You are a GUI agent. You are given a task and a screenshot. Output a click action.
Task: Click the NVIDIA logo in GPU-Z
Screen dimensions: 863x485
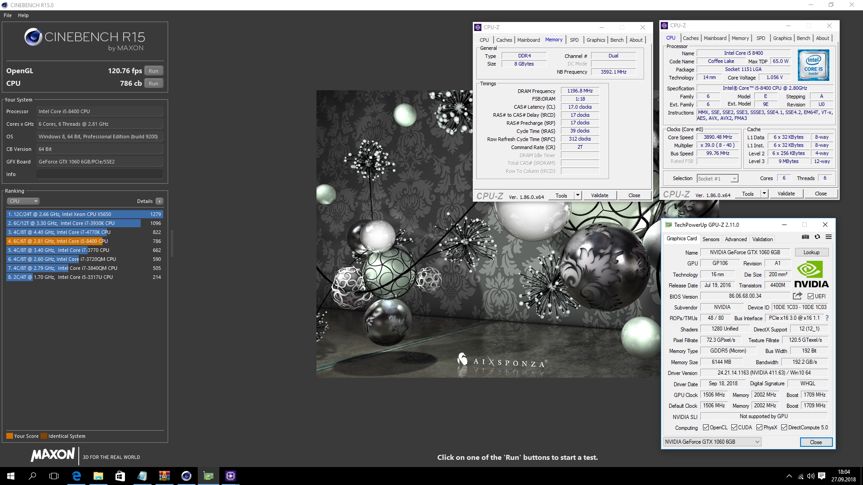tap(811, 274)
